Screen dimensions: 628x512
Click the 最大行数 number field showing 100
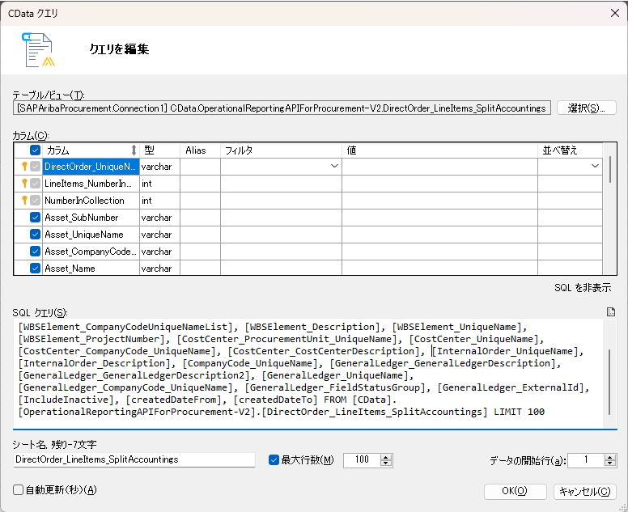(x=362, y=460)
